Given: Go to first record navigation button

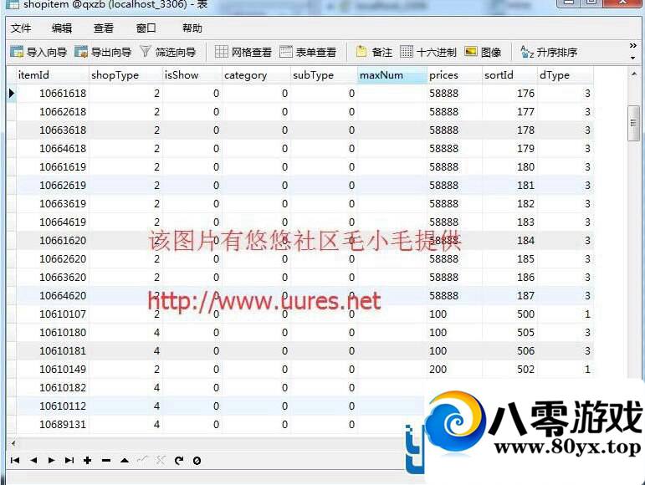Looking at the screenshot, I should click(x=15, y=460).
